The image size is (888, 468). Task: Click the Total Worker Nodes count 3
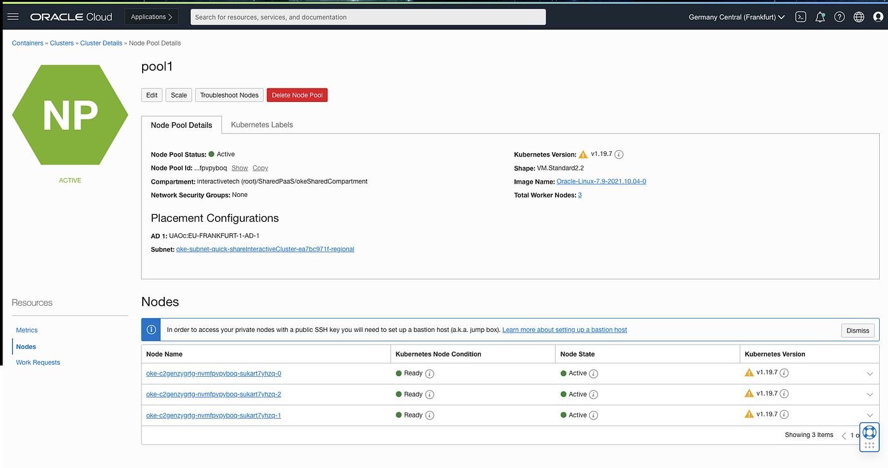(x=580, y=195)
